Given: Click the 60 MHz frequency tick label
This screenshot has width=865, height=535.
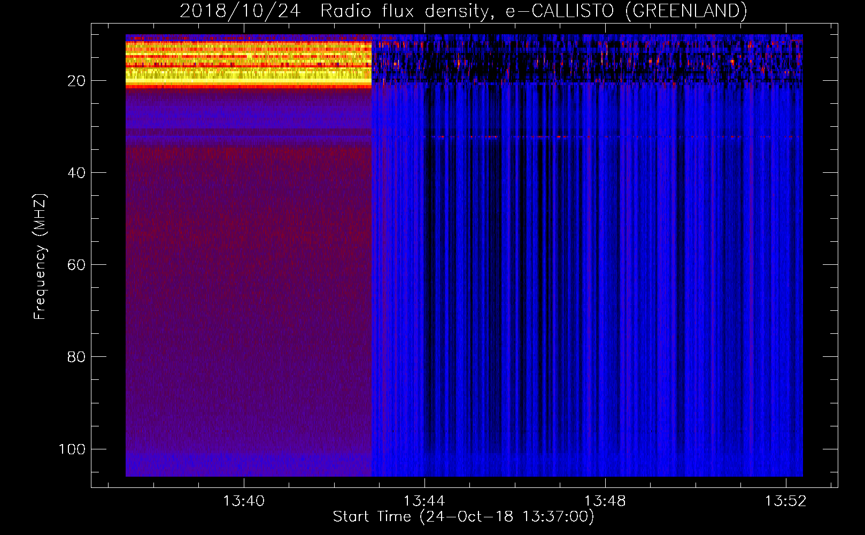Looking at the screenshot, I should (x=76, y=265).
